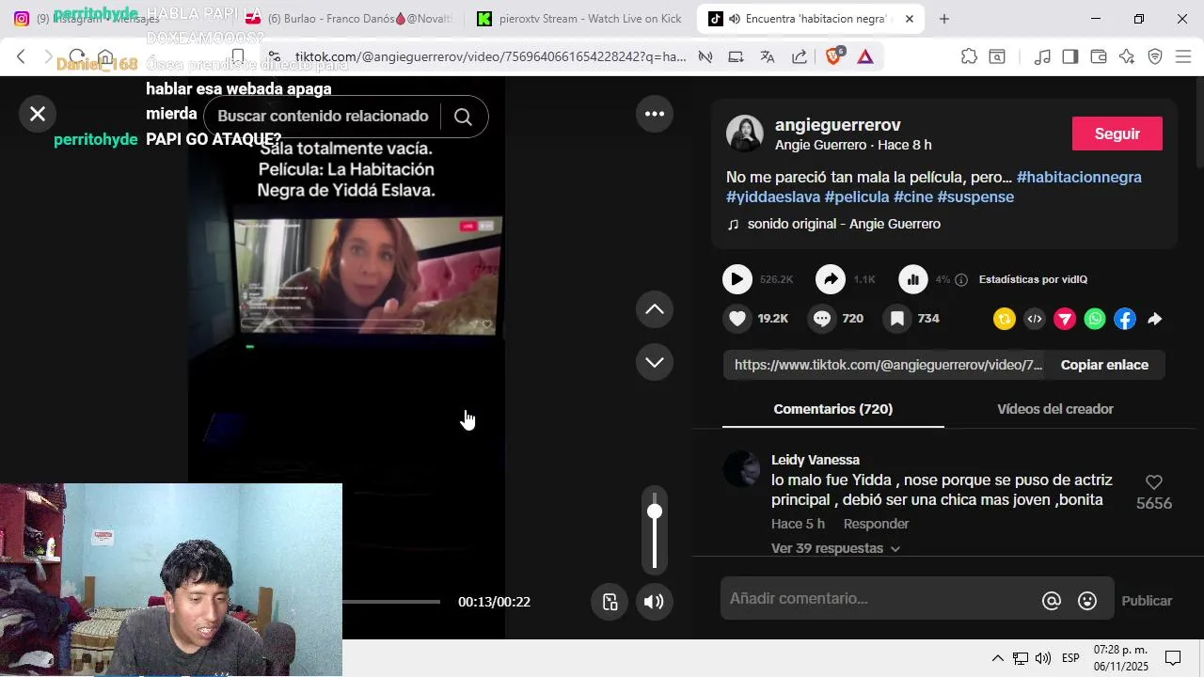Screen dimensions: 1204x677
Task: Focus the 'Buscar contenido relacionado' field
Action: [x=323, y=117]
